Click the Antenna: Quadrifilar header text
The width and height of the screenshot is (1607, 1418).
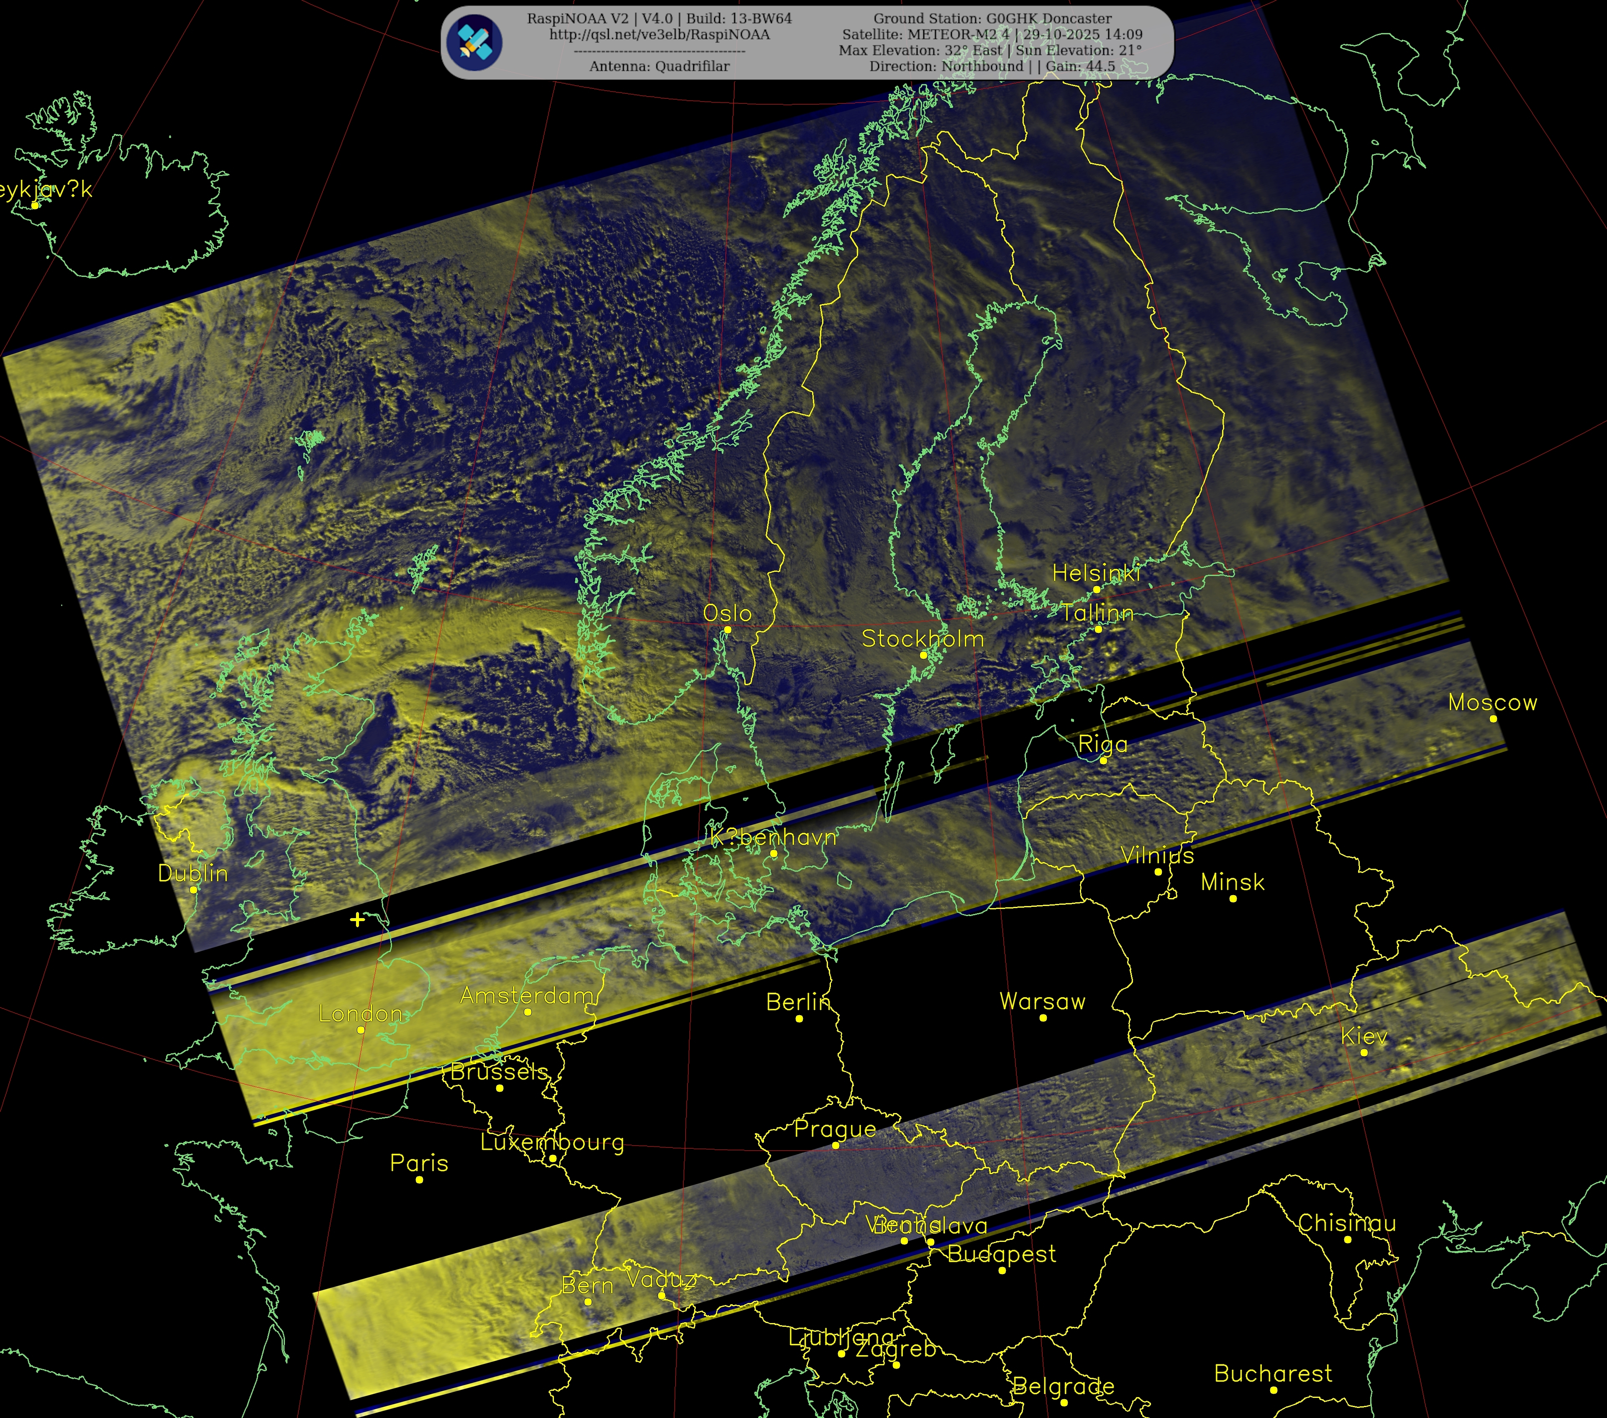[659, 66]
